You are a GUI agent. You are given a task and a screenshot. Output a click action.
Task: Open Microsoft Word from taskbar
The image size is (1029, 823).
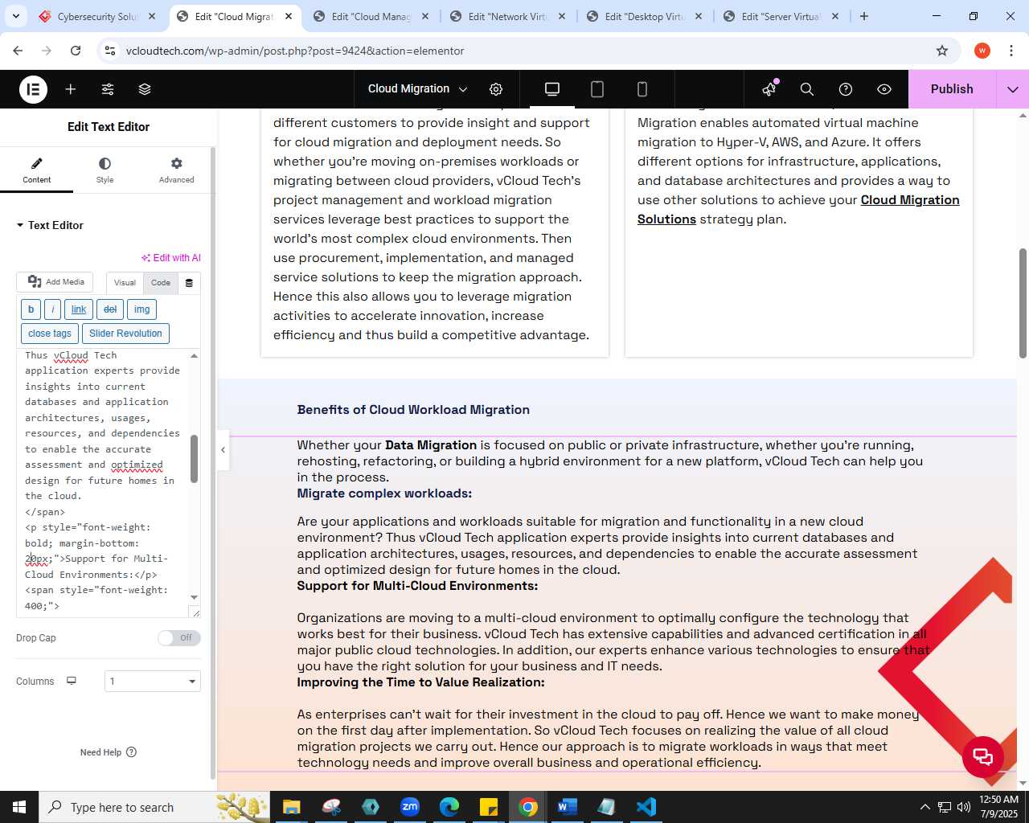click(567, 807)
